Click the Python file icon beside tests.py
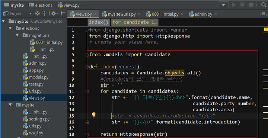Image resolution: width=268 pixels, height=138 pixels. tap(25, 84)
